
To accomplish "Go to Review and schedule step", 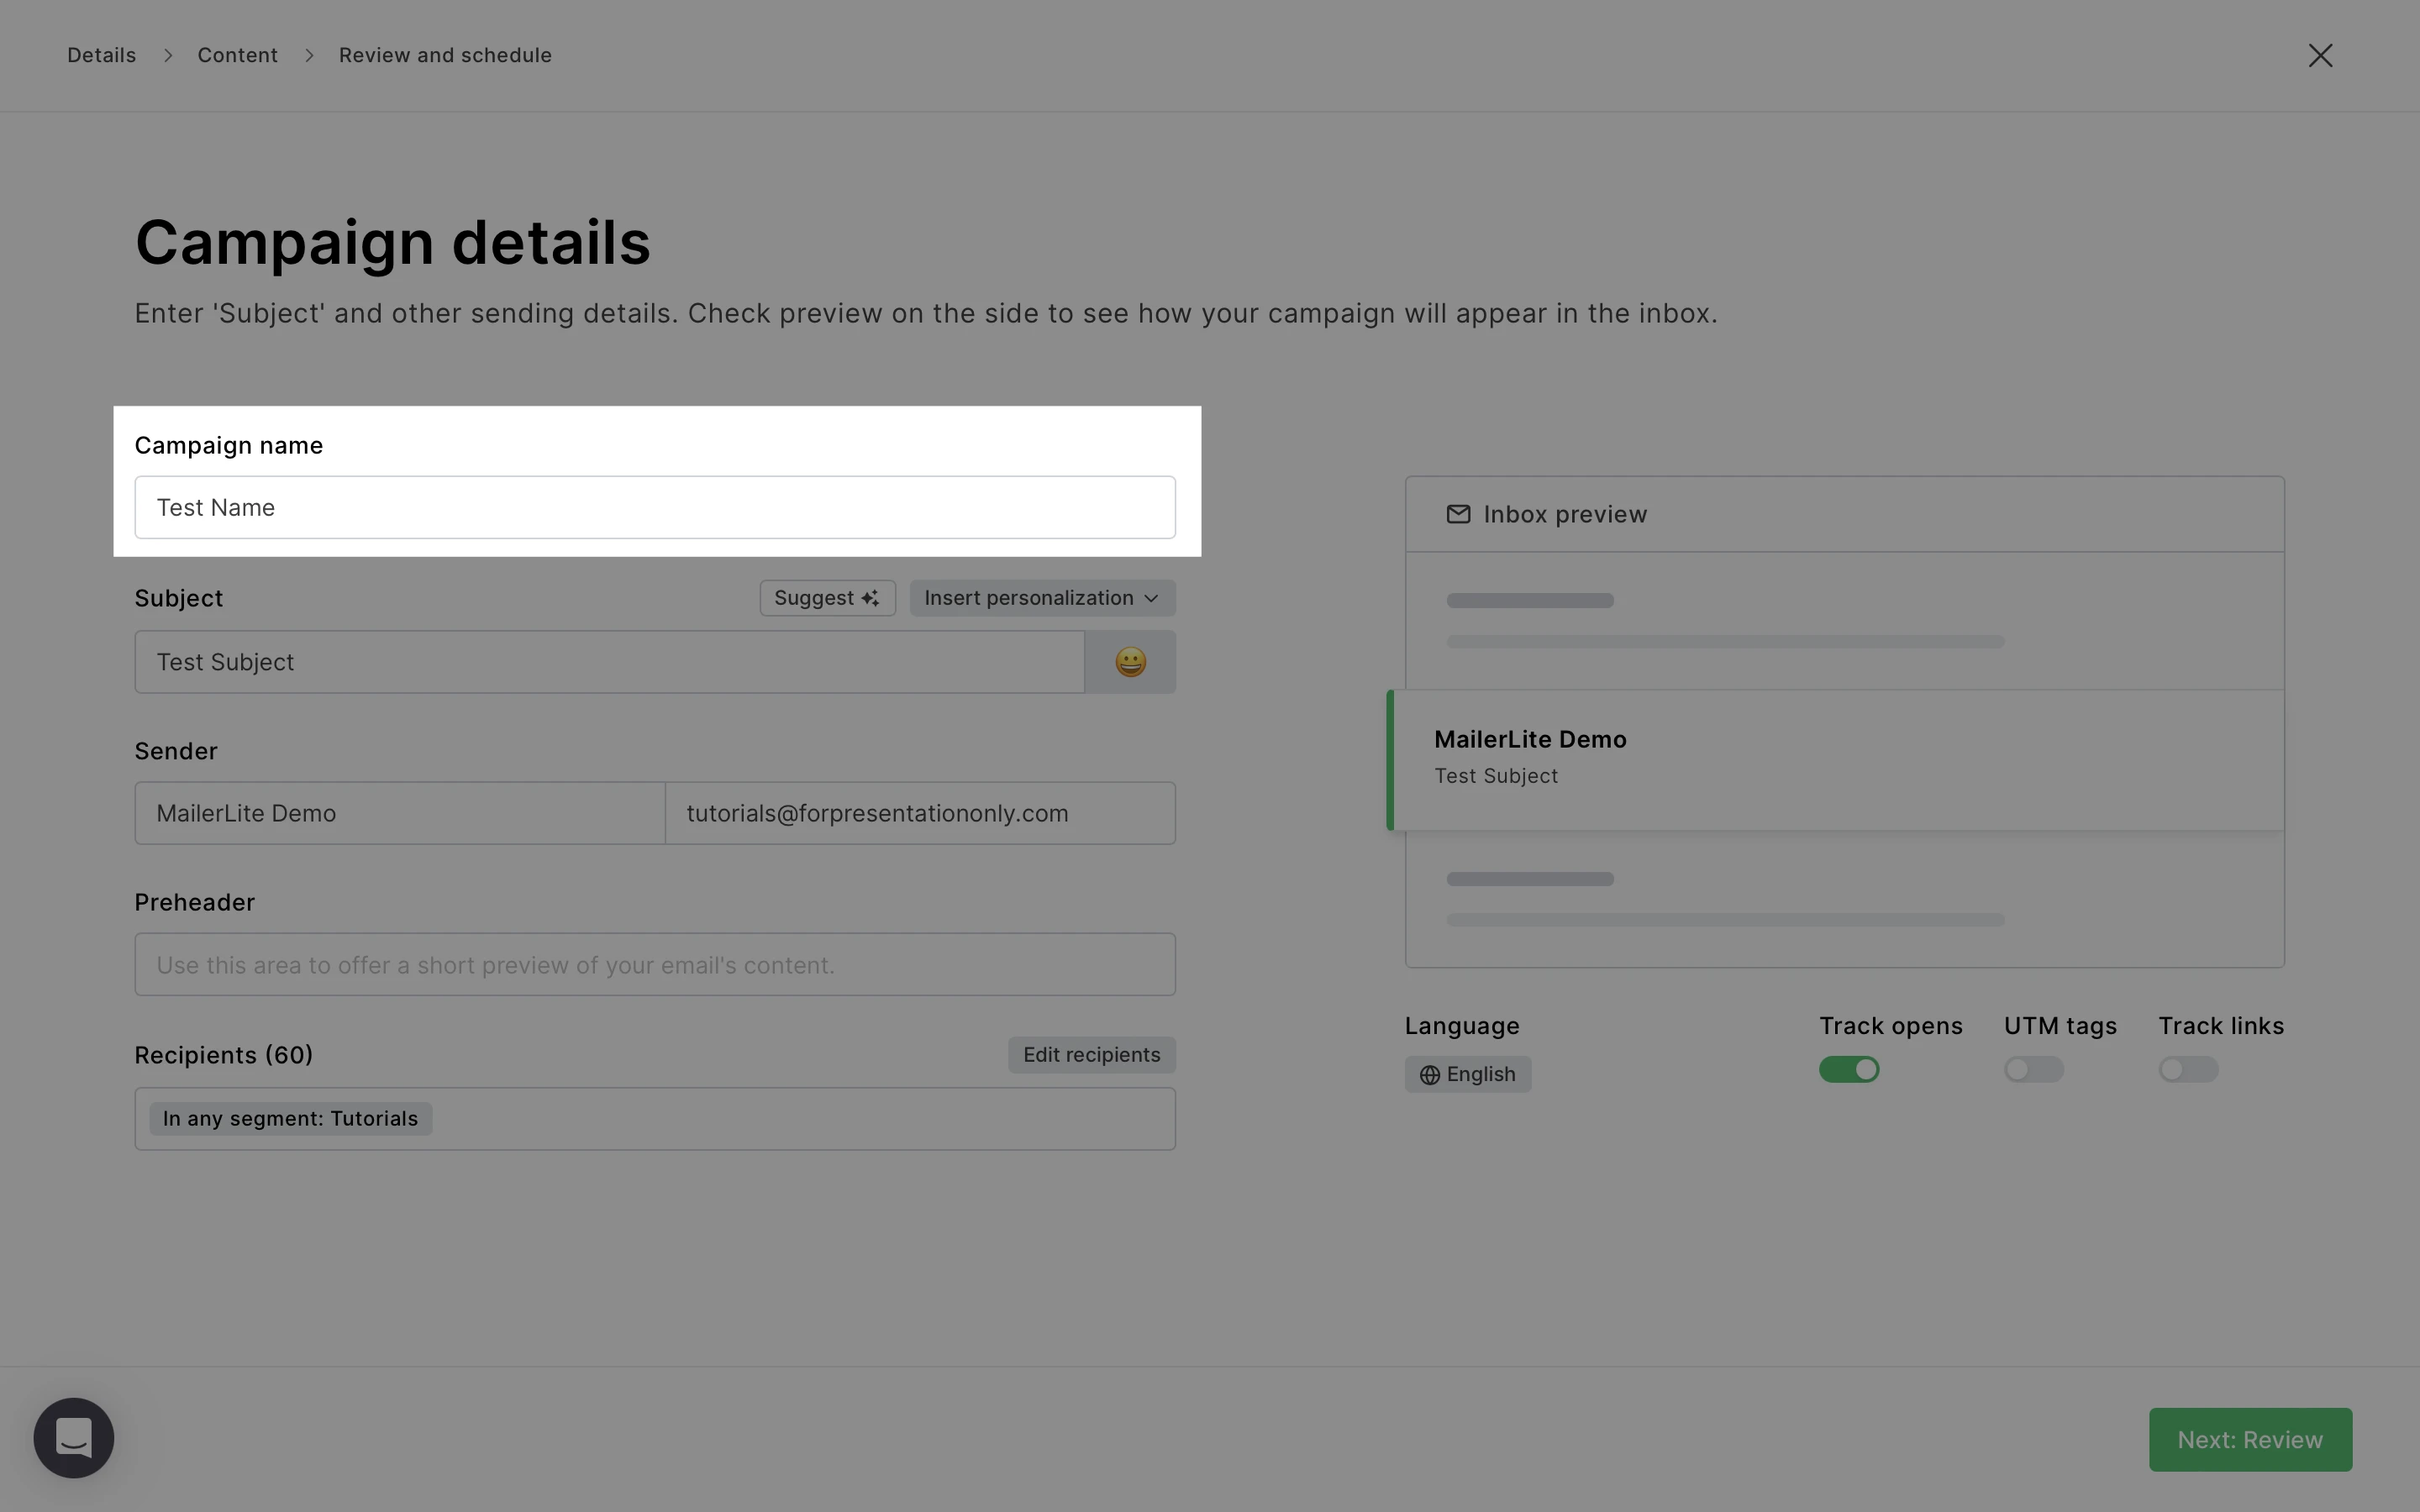I will [445, 56].
